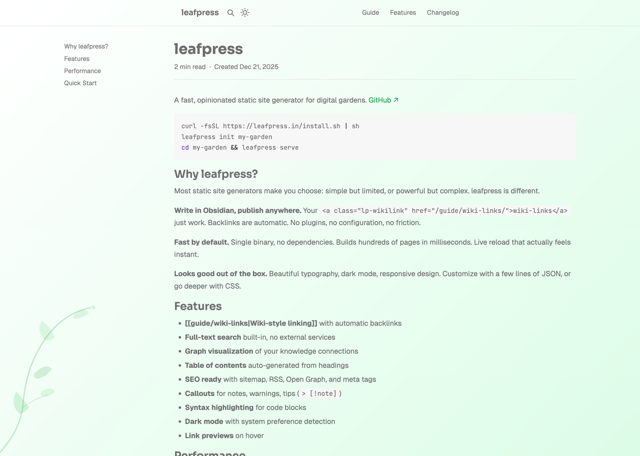Open the Guide nav item
Viewport: 640px width, 456px height.
370,13
